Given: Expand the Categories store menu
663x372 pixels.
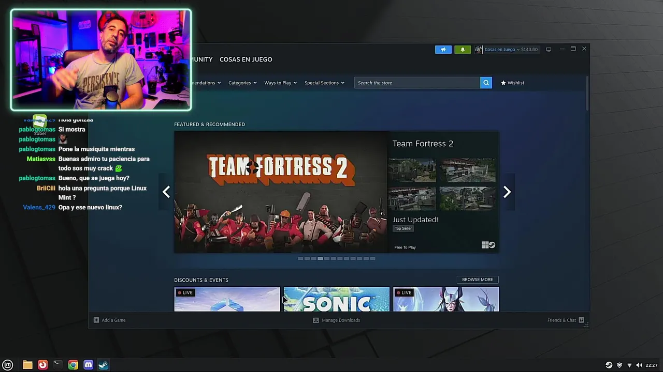Looking at the screenshot, I should coord(242,83).
